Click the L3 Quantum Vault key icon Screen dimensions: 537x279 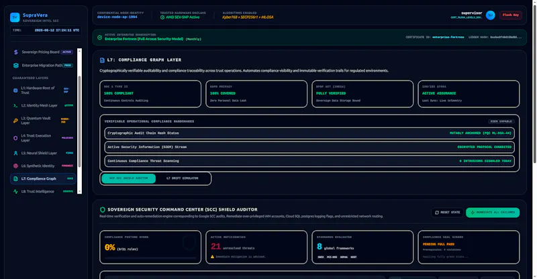[15, 121]
